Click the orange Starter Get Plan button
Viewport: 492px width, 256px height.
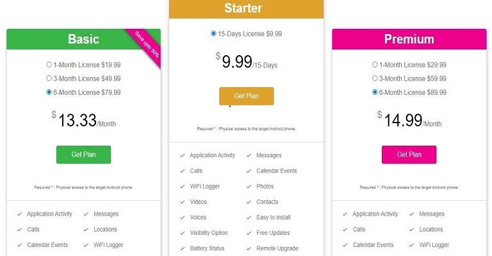[x=246, y=96]
